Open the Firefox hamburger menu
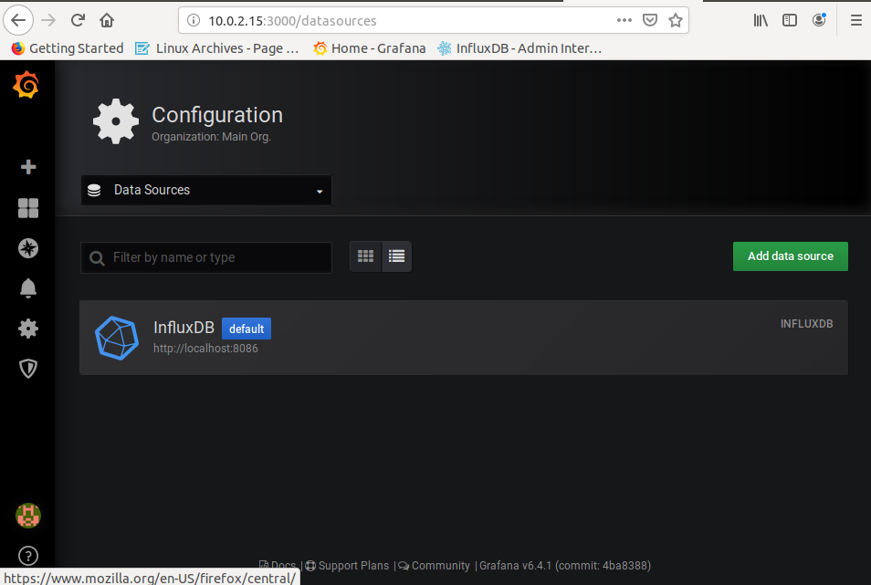 point(856,21)
